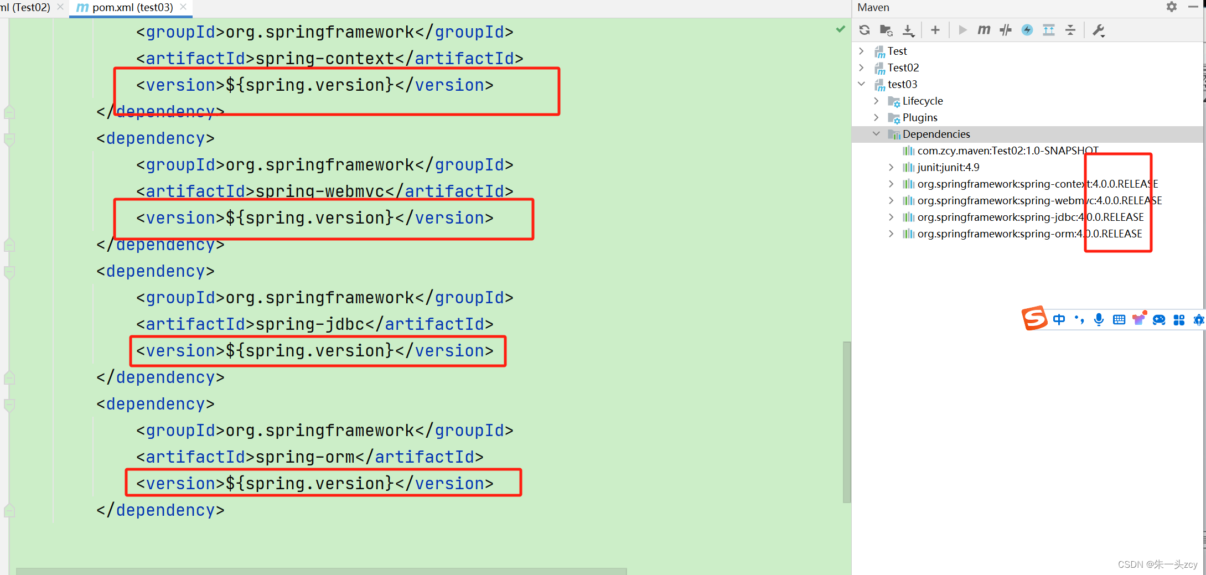This screenshot has width=1206, height=575.
Task: Click Collapse All icon in Maven toolbar
Action: click(x=1070, y=30)
